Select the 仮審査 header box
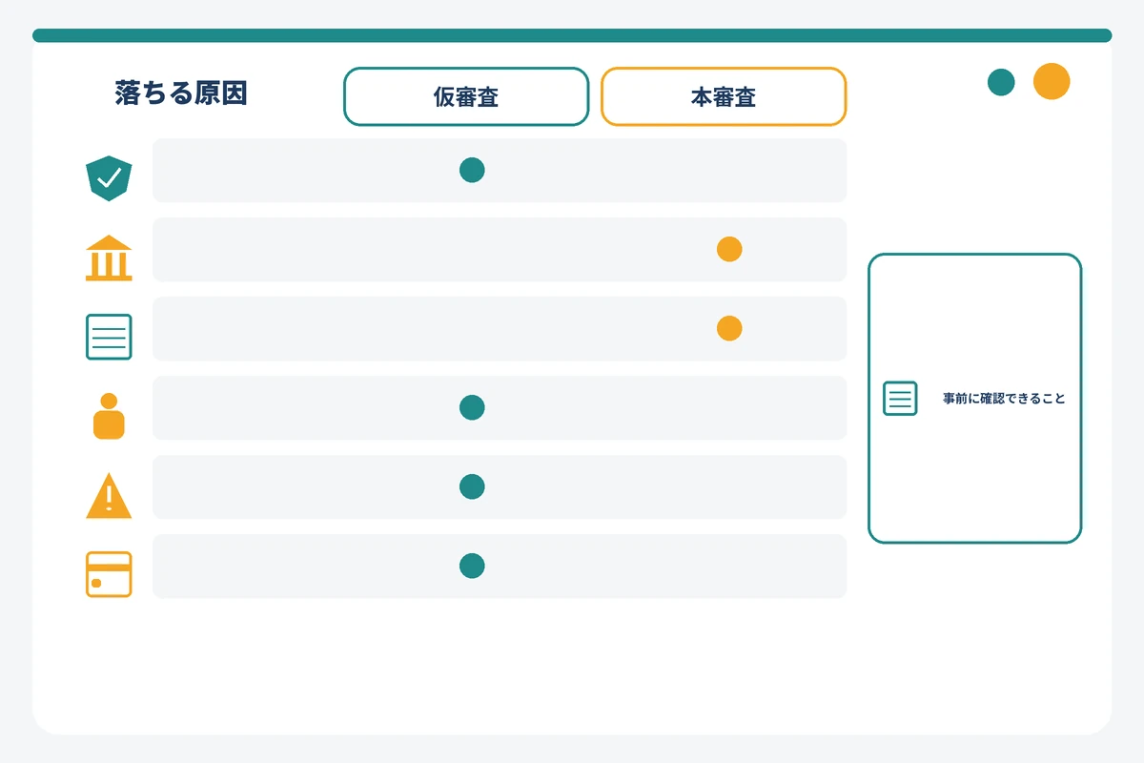The height and width of the screenshot is (763, 1144). click(x=466, y=96)
